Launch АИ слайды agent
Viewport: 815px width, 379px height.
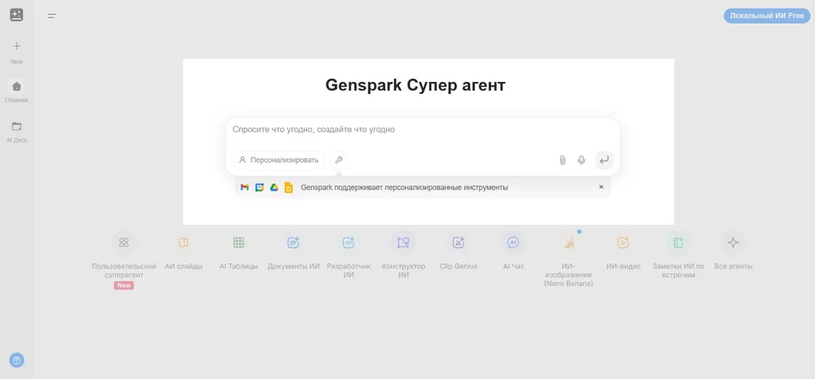pos(184,242)
